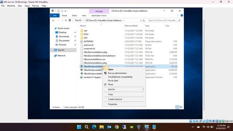Viewport: 233px width, 131px height.
Task: Open File Explorer from host taskbar
Action: [x=102, y=127]
